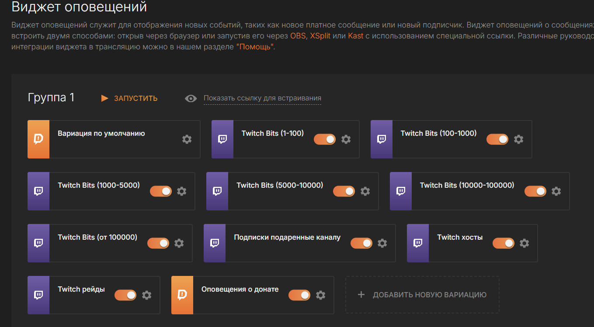The height and width of the screenshot is (327, 594).
Task: Click orange icon on Вариация по умолчанию card
Action: click(38, 139)
